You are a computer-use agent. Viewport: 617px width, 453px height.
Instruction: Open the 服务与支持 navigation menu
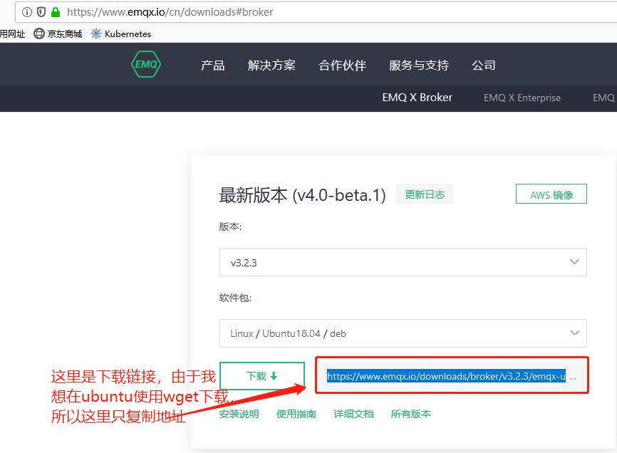pos(419,66)
